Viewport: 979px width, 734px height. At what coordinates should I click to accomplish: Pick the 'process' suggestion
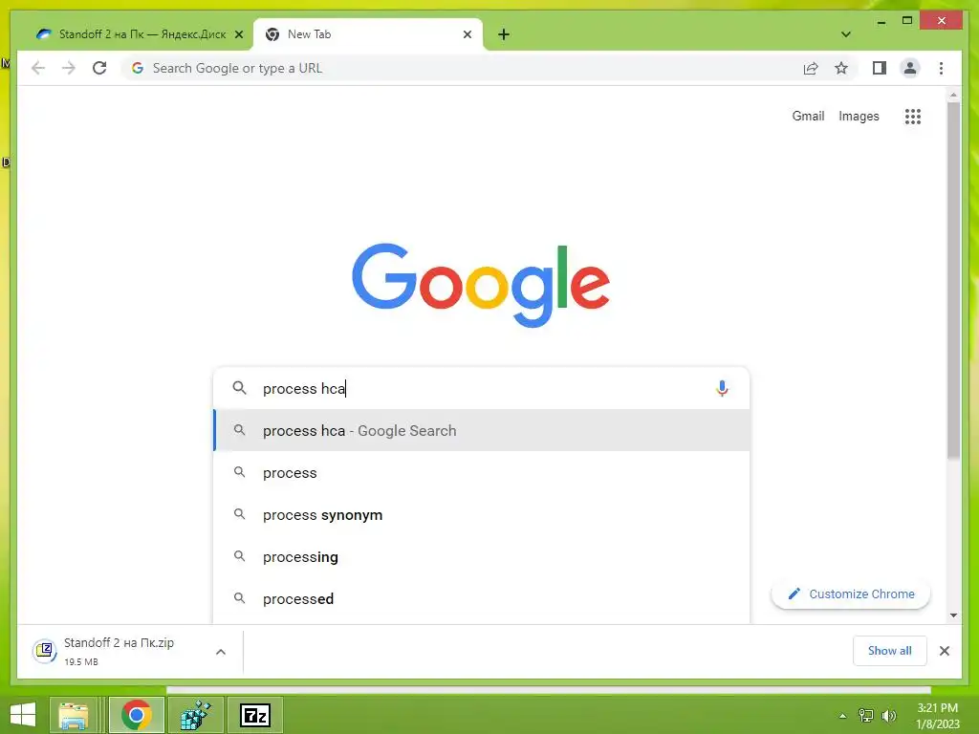pyautogui.click(x=481, y=472)
